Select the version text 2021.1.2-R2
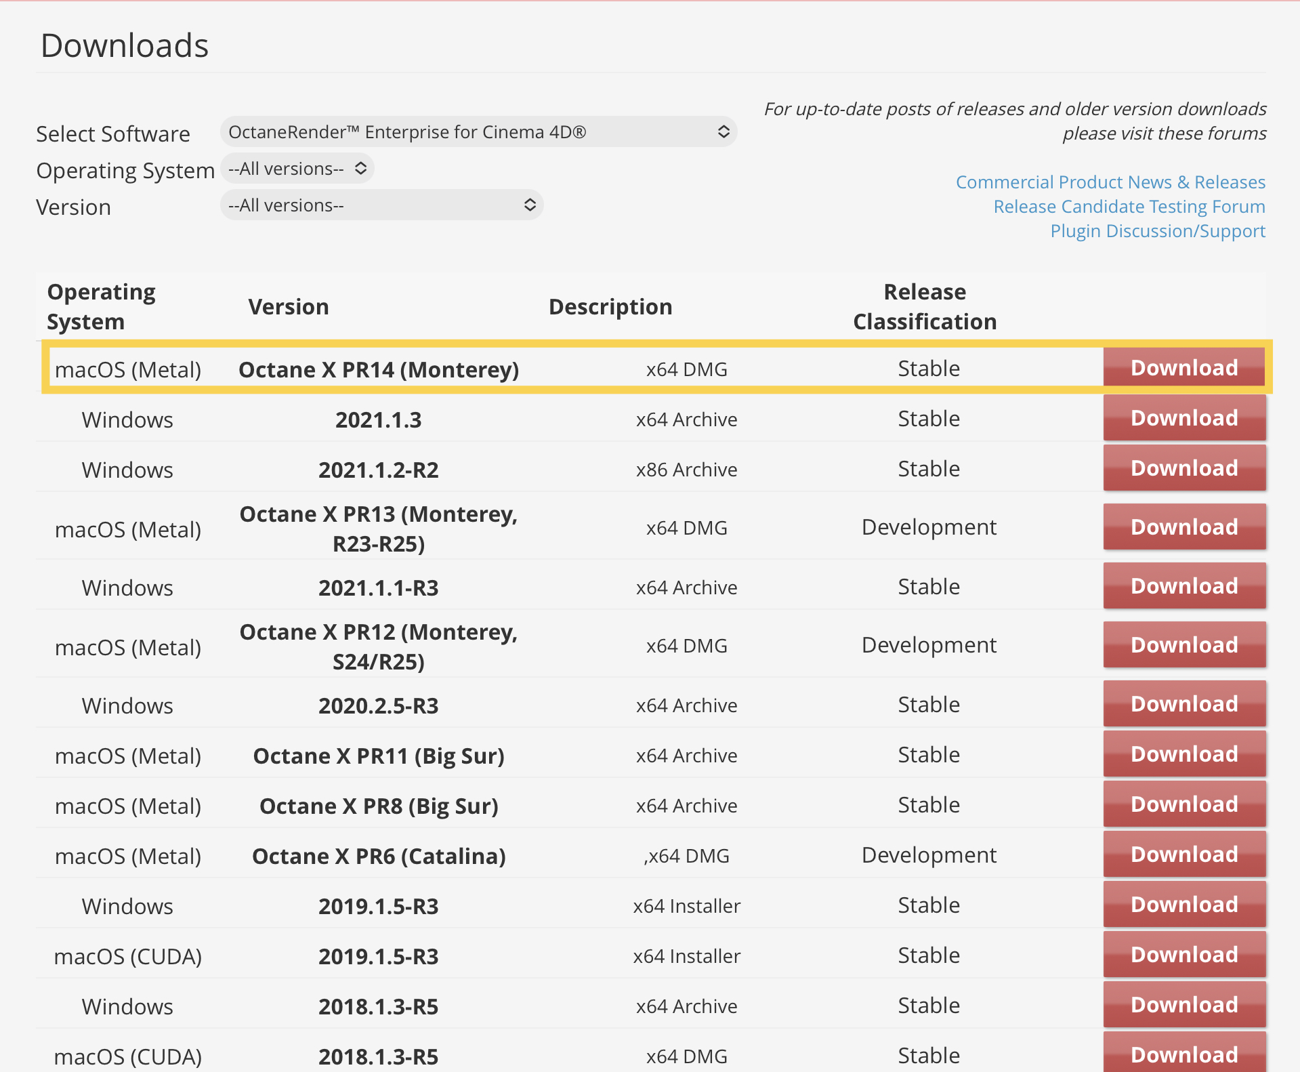This screenshot has width=1300, height=1072. click(x=379, y=470)
